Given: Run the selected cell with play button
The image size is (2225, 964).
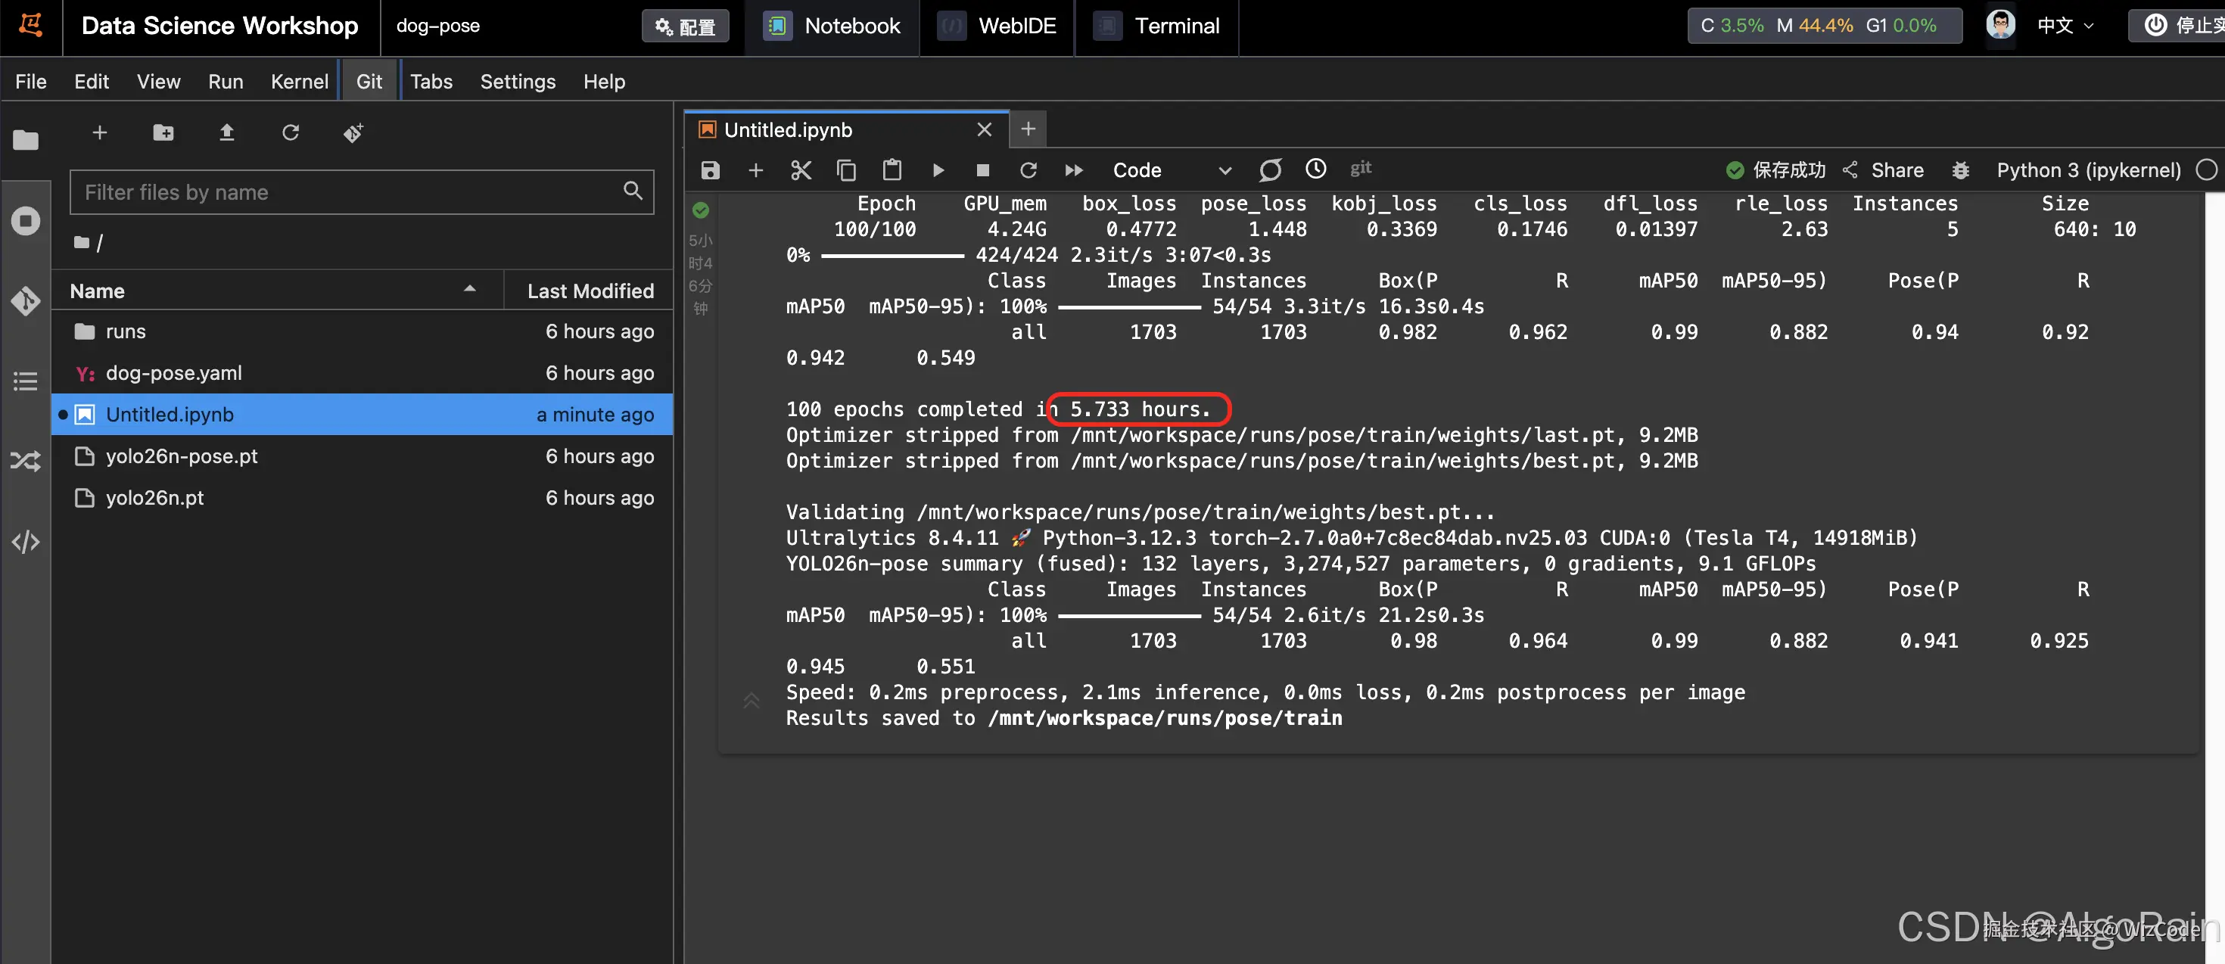Looking at the screenshot, I should [x=938, y=170].
